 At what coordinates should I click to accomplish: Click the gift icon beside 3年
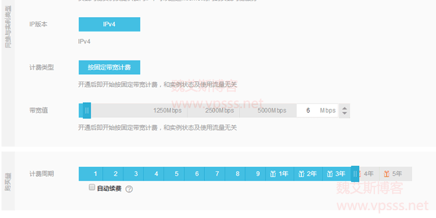click(330, 174)
